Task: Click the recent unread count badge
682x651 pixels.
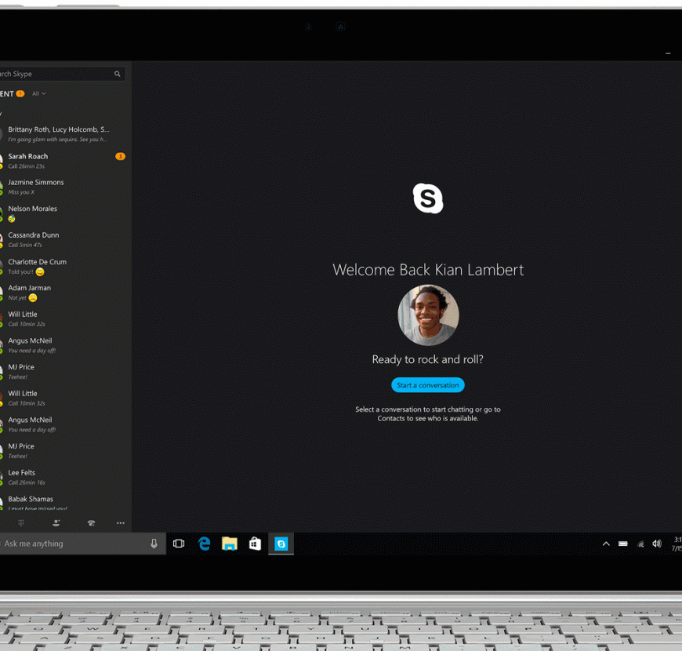Action: pyautogui.click(x=20, y=93)
